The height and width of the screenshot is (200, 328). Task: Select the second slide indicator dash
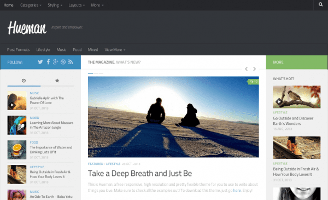pyautogui.click(x=96, y=73)
